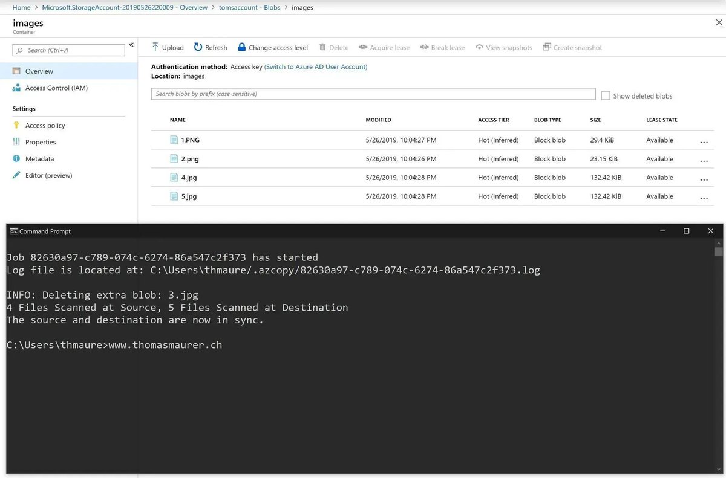This screenshot has width=726, height=478.
Task: Click the Access policy key icon
Action: pos(16,125)
